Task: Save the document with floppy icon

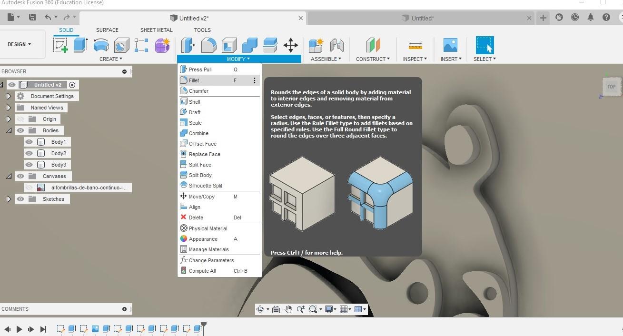Action: click(32, 17)
